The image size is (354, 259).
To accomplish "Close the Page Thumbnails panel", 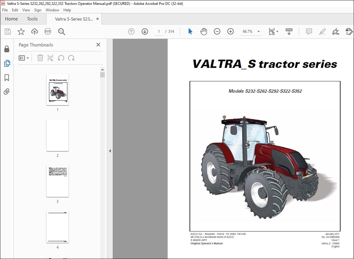I will [x=98, y=45].
